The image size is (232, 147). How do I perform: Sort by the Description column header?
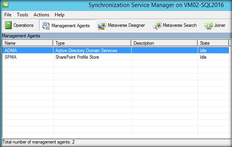coord(164,43)
